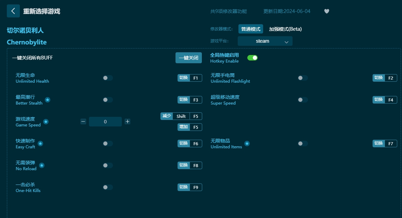Enable the One-Hit Kills toggle
The height and width of the screenshot is (218, 402).
click(107, 187)
